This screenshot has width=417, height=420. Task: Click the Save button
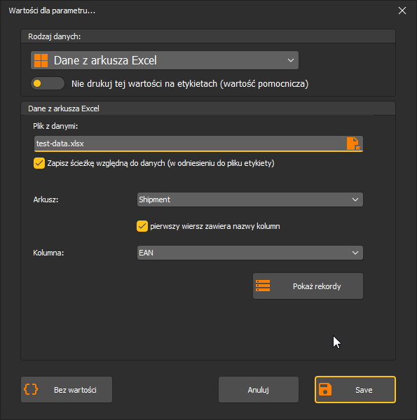tap(355, 390)
